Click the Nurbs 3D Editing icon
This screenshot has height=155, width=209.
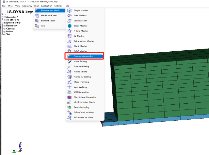click(69, 77)
